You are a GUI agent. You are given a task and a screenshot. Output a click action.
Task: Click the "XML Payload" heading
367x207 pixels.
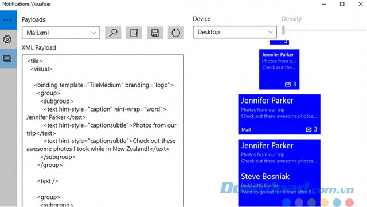pos(39,47)
